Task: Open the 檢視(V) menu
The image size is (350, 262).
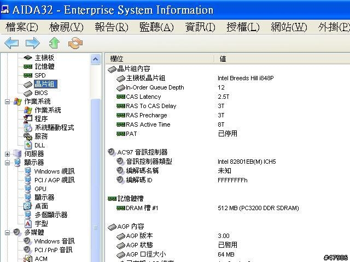Action: click(x=66, y=27)
